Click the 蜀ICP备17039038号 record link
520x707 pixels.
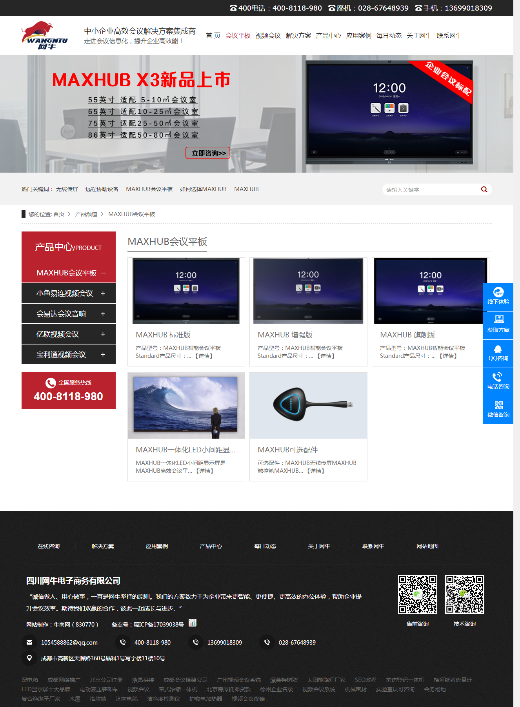coord(159,625)
